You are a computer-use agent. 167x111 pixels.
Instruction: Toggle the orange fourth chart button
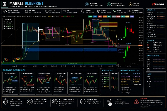(x=105, y=16)
